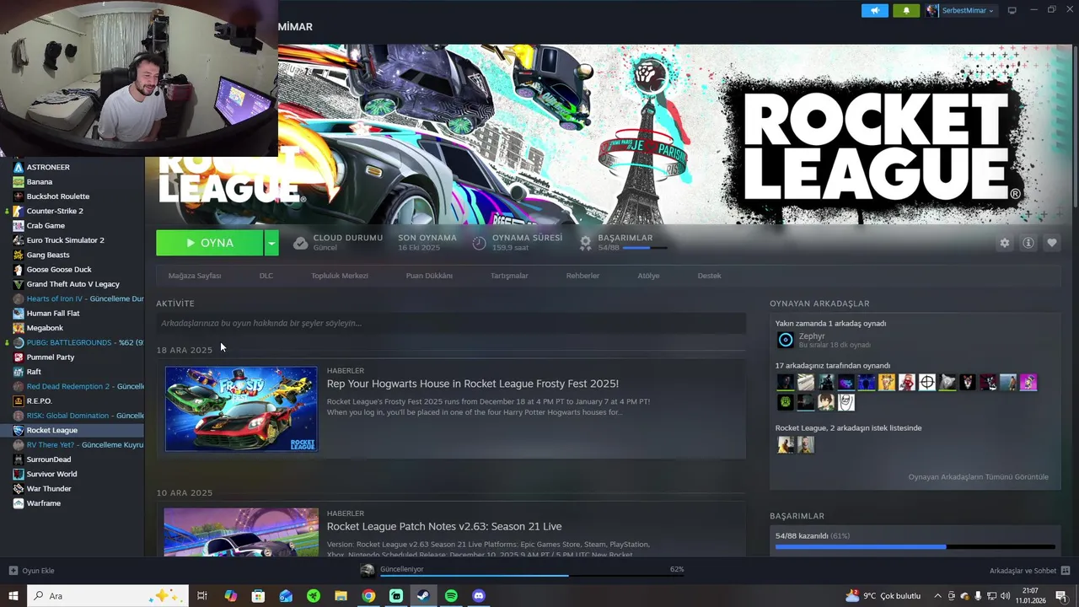Open Patch Notes v2.63 news headline
Screen dimensions: 1079x607
pyautogui.click(x=444, y=526)
